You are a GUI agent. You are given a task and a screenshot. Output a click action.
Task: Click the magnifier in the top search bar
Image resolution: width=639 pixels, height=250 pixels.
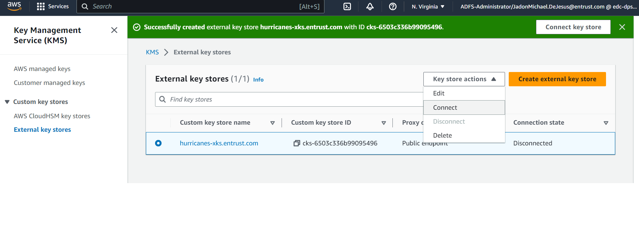[85, 6]
